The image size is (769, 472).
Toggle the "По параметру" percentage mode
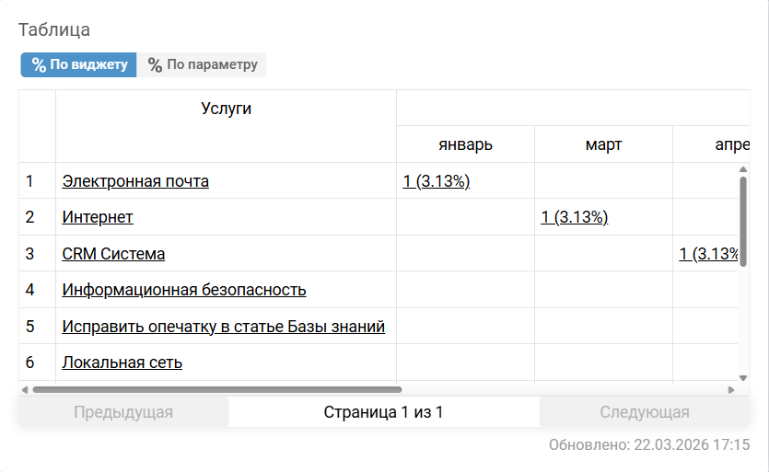click(x=203, y=64)
